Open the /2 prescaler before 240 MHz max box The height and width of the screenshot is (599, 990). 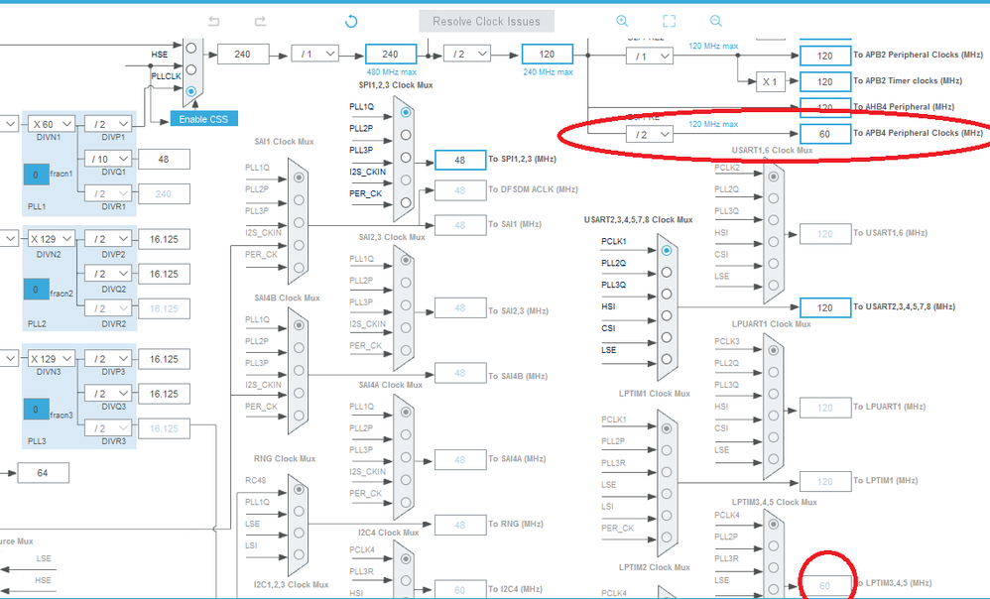point(467,55)
